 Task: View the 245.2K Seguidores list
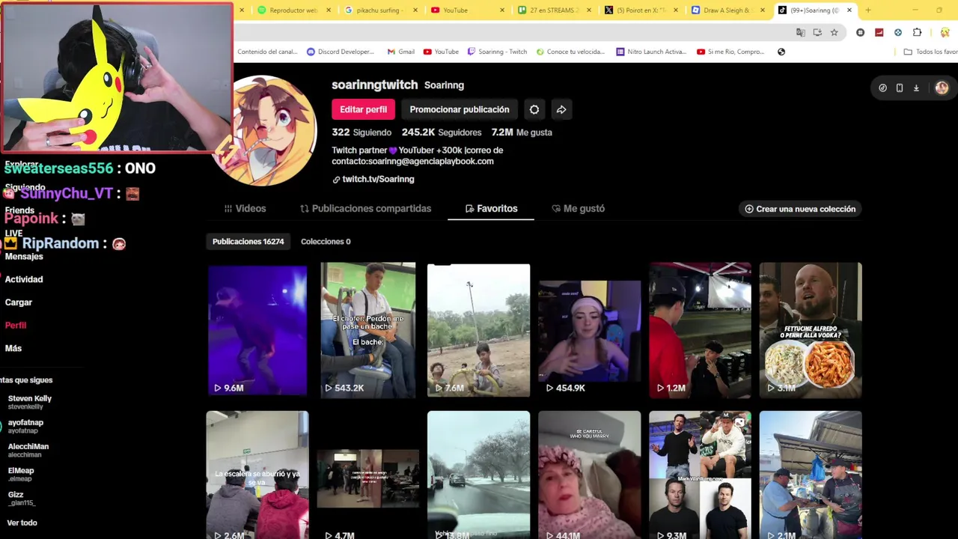pyautogui.click(x=442, y=132)
